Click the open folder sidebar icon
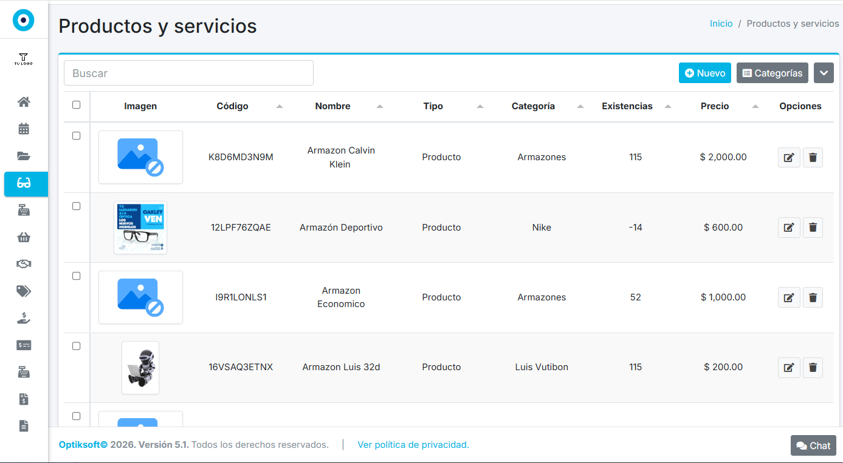 tap(24, 156)
